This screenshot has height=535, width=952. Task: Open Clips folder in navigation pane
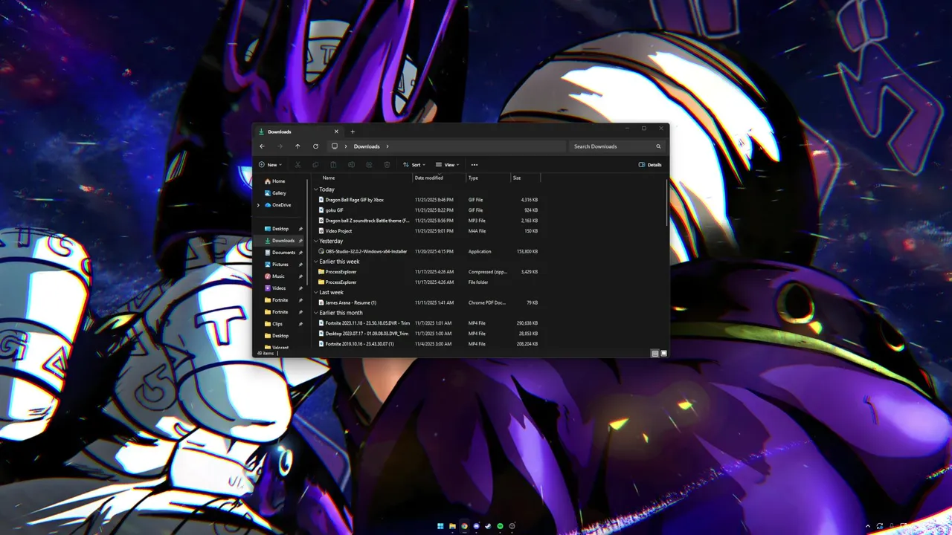[x=277, y=324]
